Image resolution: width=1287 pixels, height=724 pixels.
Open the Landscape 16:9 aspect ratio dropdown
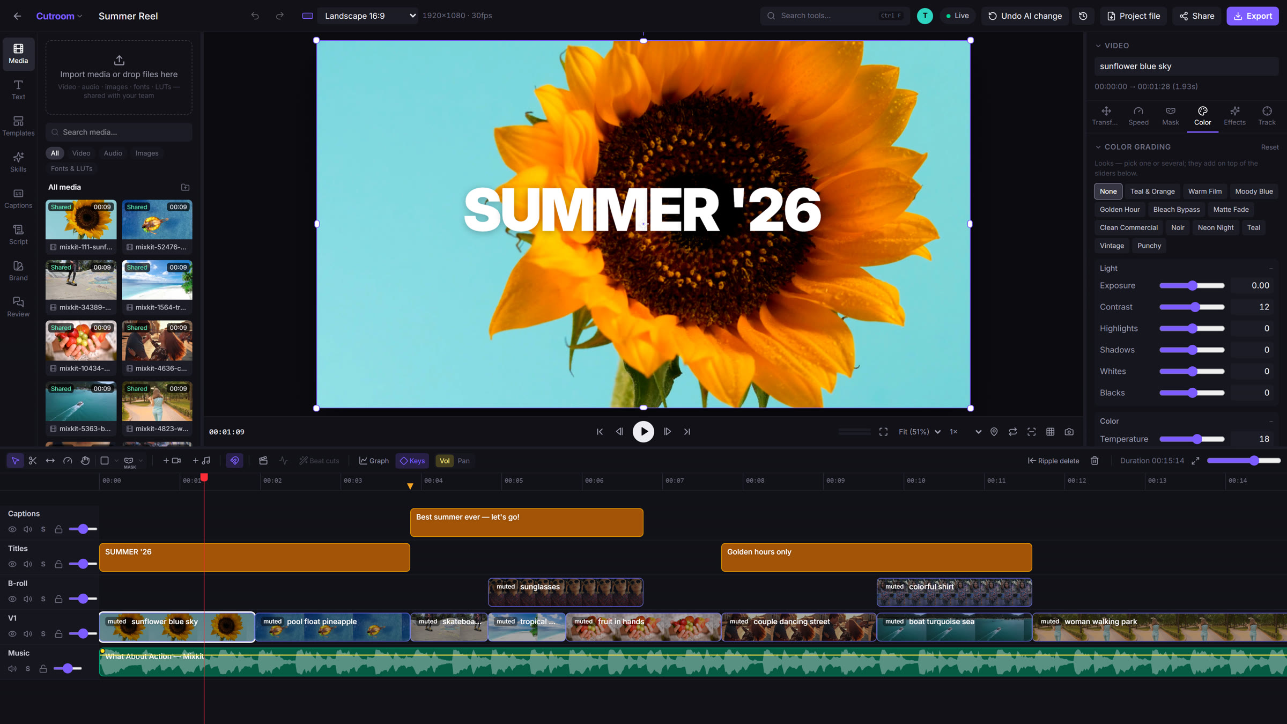(x=368, y=16)
